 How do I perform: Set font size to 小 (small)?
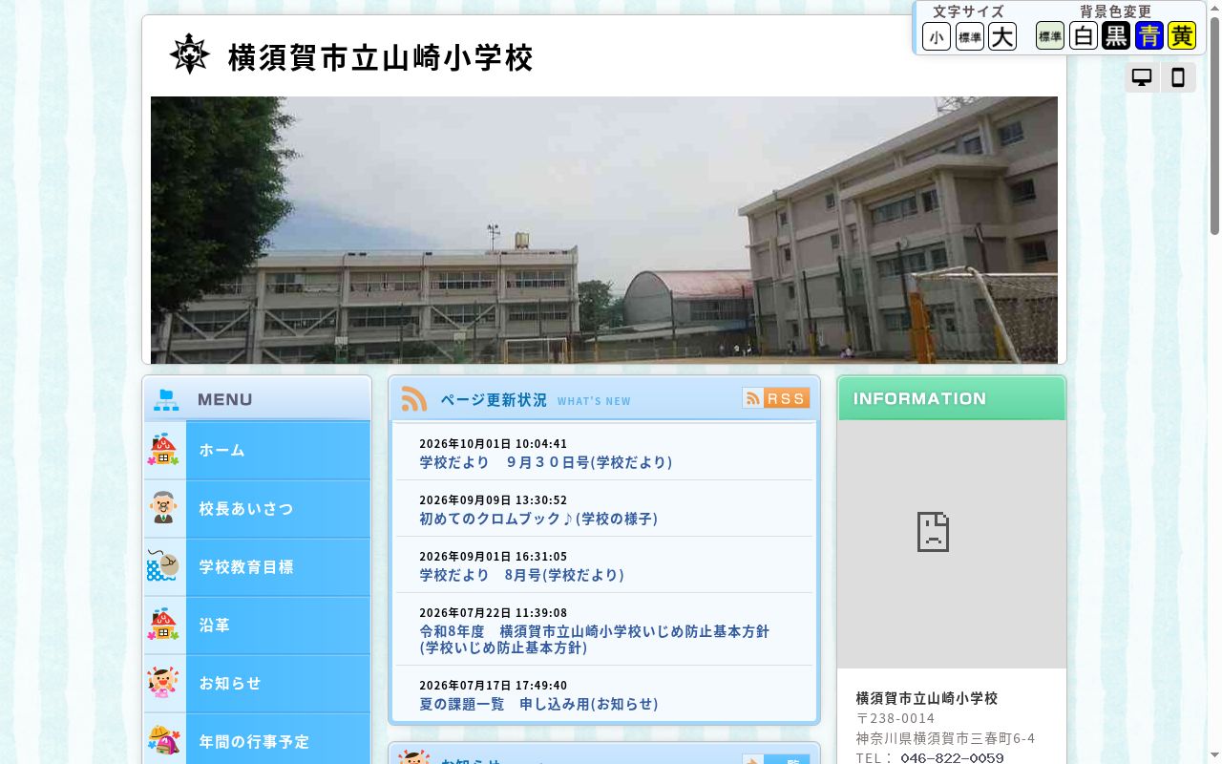[937, 36]
